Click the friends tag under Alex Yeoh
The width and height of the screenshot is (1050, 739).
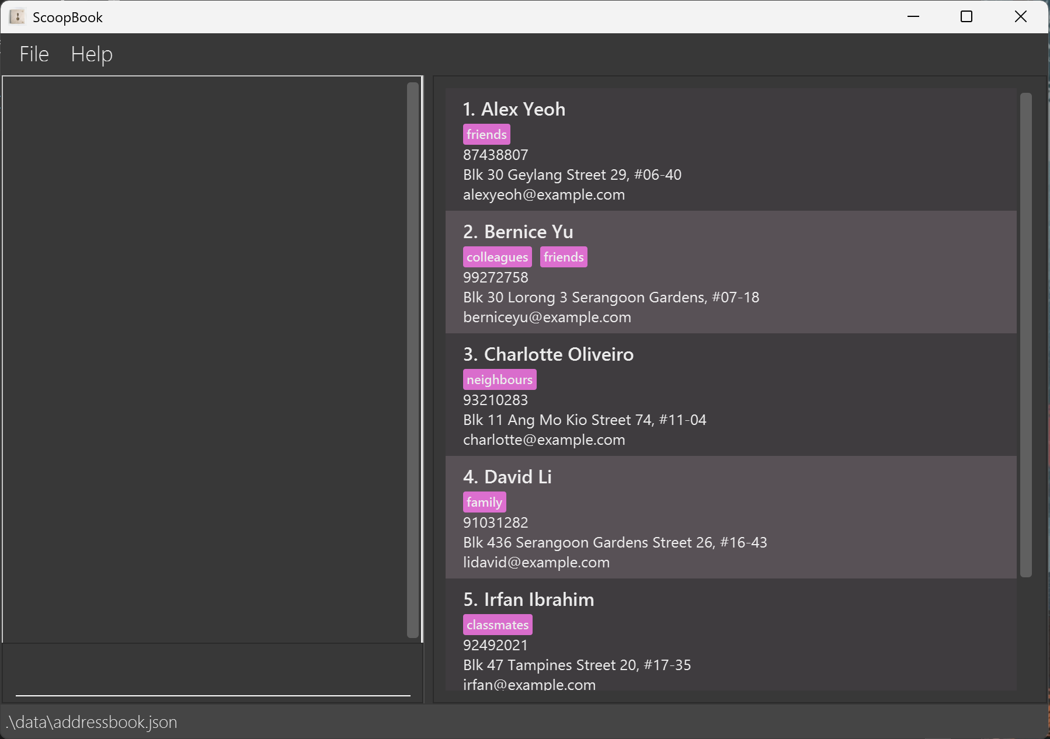(x=486, y=134)
